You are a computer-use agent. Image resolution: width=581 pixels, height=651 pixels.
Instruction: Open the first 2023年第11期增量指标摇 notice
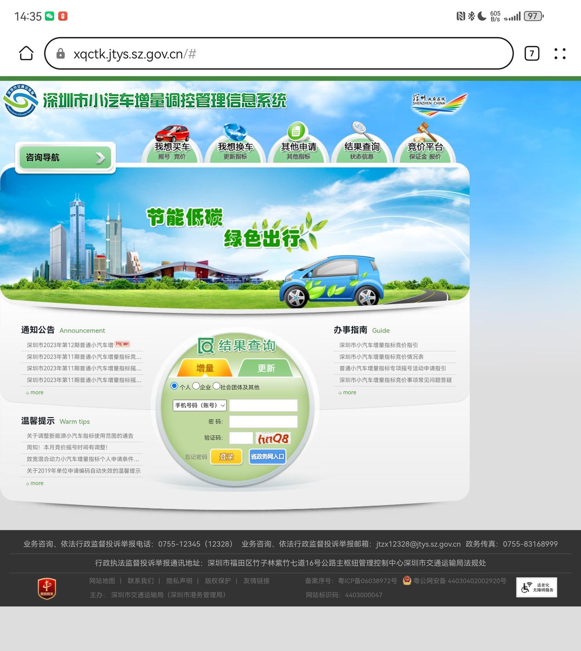pos(84,368)
